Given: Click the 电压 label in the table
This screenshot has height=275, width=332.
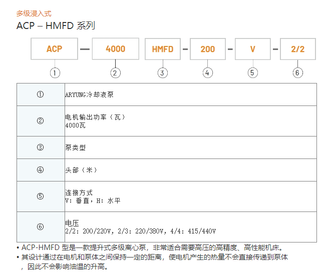Looking at the screenshot, I should 72,223.
